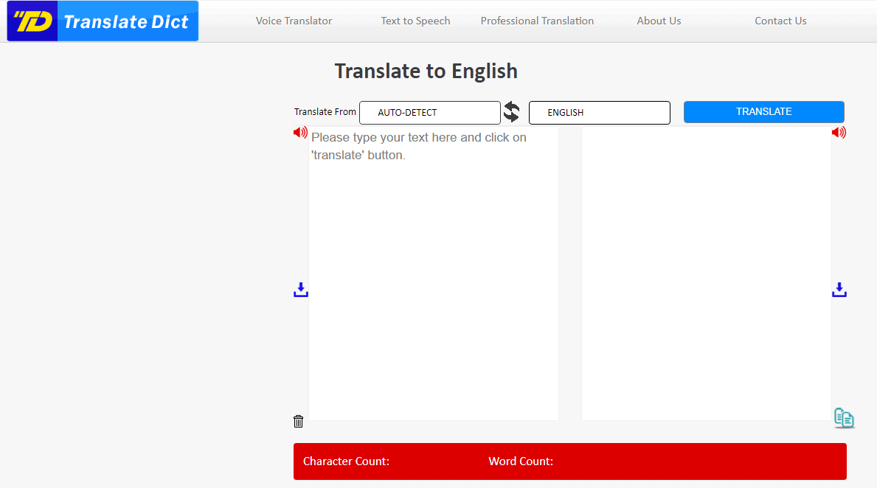Viewport: 877px width, 488px height.
Task: Clear input text with trash icon
Action: [x=298, y=421]
